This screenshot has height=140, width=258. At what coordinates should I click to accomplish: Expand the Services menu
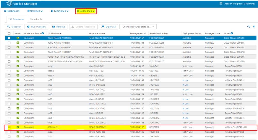[x=35, y=11]
